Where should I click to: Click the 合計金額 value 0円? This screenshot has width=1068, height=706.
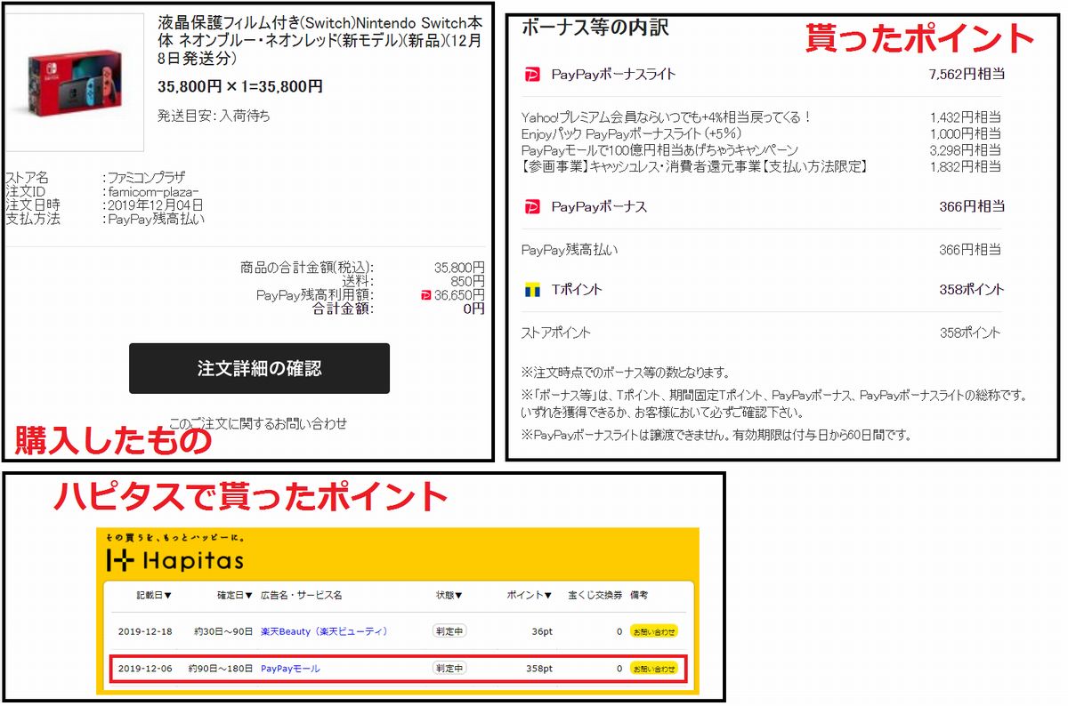(x=474, y=309)
